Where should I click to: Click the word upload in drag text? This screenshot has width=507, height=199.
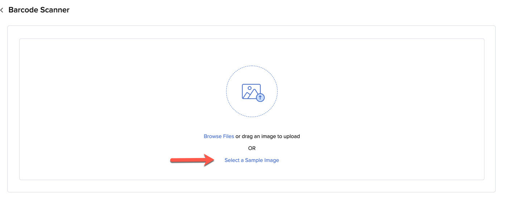coord(292,136)
